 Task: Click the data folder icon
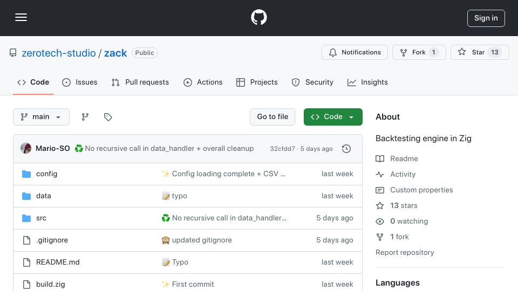pyautogui.click(x=26, y=196)
